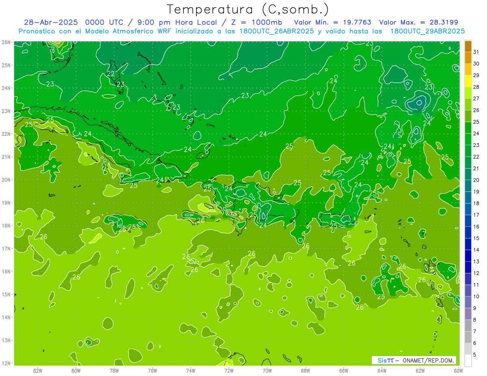Click the "78W" longitude axis label

tap(114, 370)
